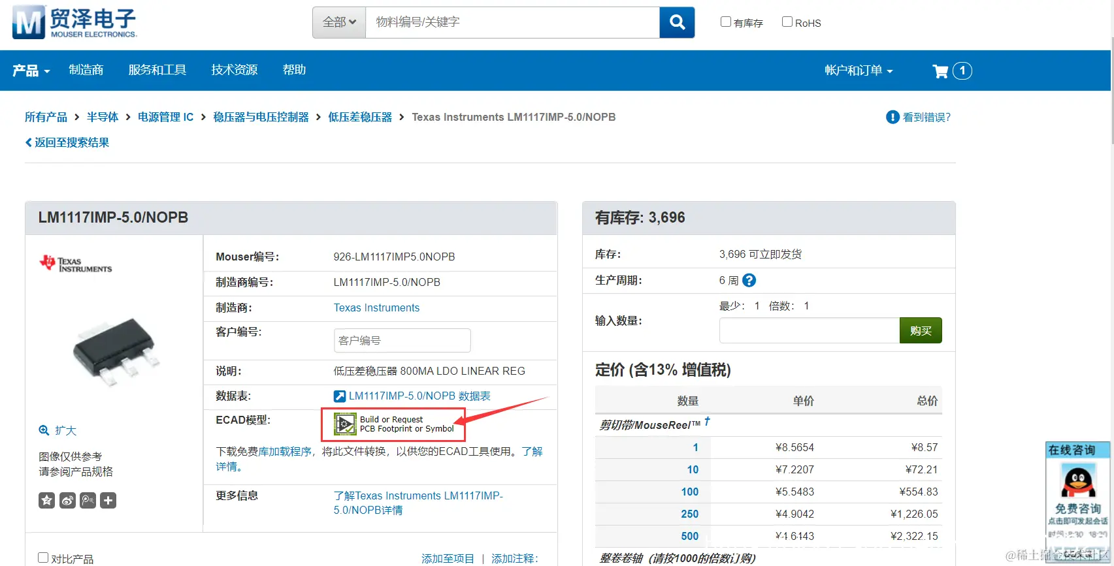Image resolution: width=1114 pixels, height=566 pixels.
Task: Click the QQ penguin online consultation icon
Action: (x=1078, y=482)
